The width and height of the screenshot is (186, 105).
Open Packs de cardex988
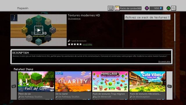click(x=130, y=8)
